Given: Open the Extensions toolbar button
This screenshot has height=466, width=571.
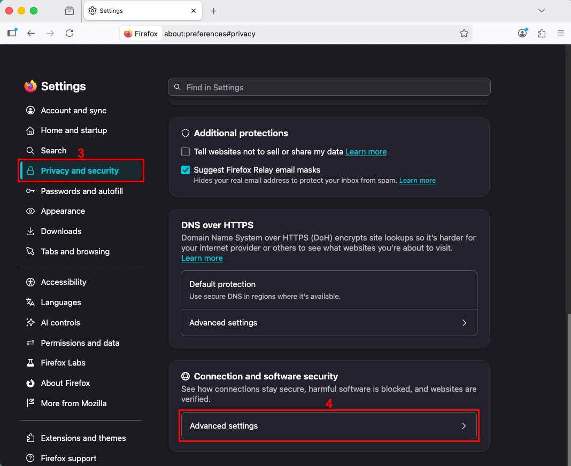Looking at the screenshot, I should coord(542,34).
